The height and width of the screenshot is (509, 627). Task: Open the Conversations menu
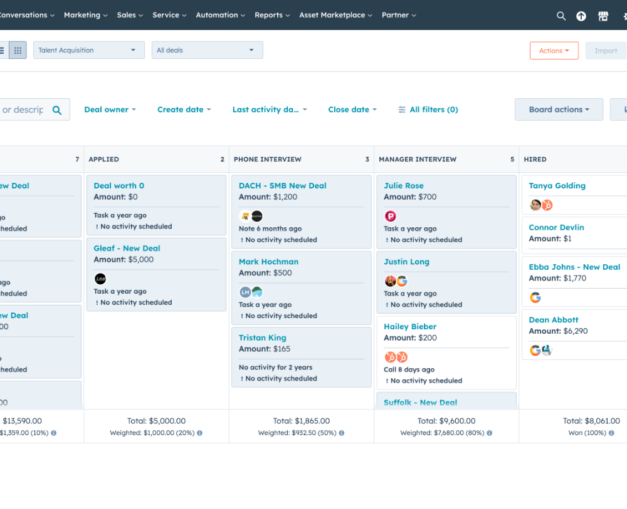point(26,15)
